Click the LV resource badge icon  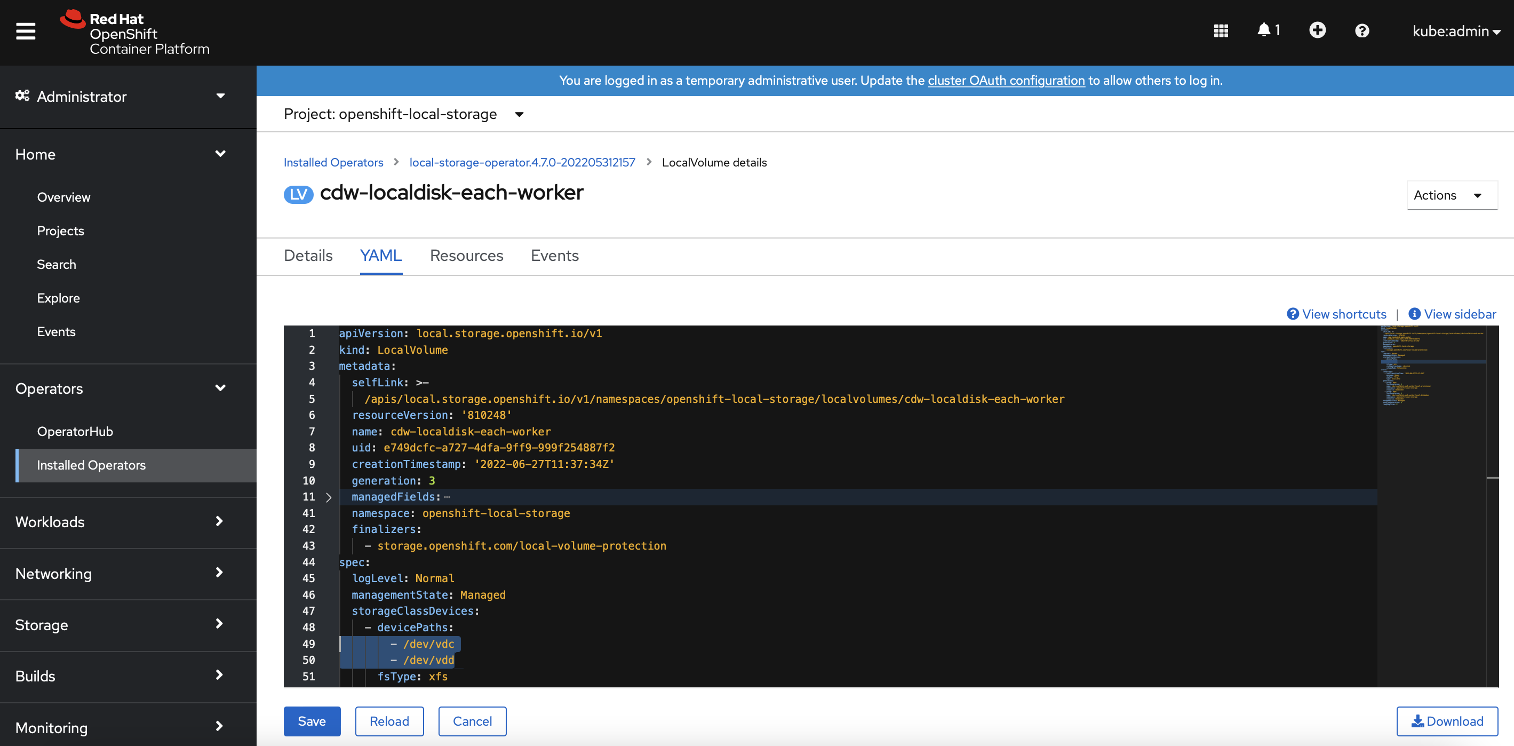(298, 194)
